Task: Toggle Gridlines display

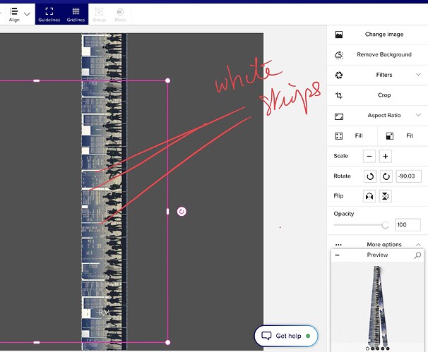Action: click(76, 14)
